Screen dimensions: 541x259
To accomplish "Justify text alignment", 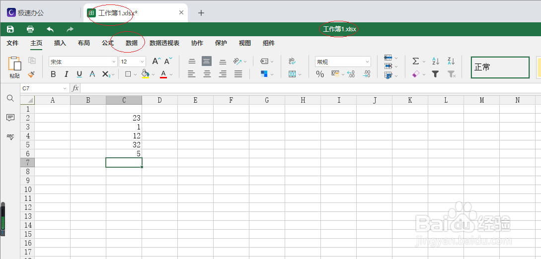I will [x=238, y=74].
